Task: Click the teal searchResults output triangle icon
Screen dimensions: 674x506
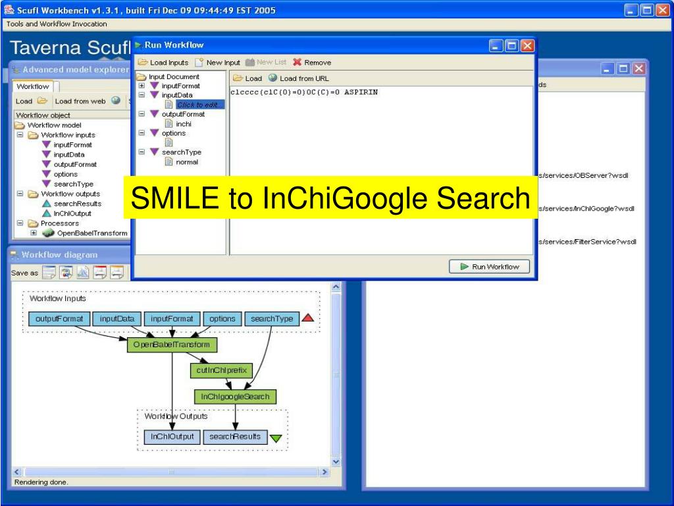Action: pos(47,204)
